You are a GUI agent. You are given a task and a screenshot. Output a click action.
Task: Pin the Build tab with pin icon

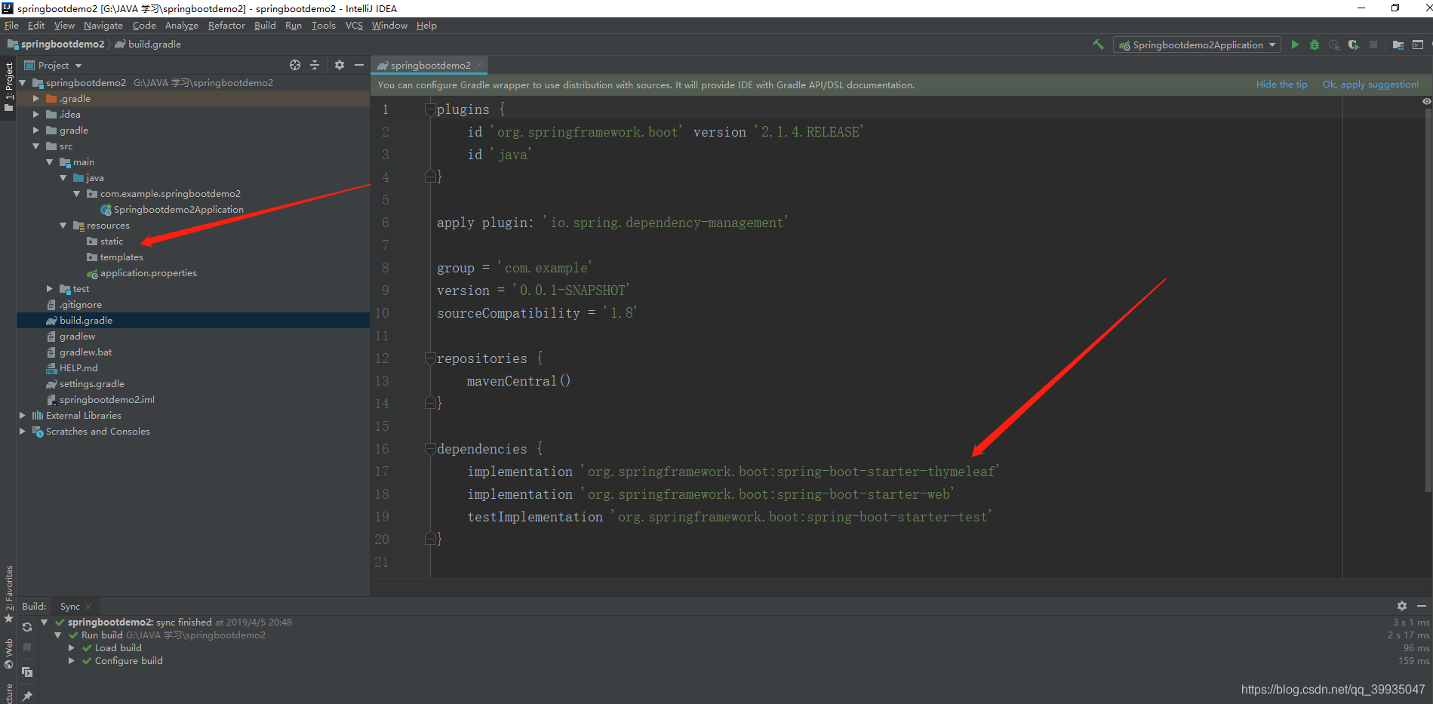pos(27,695)
